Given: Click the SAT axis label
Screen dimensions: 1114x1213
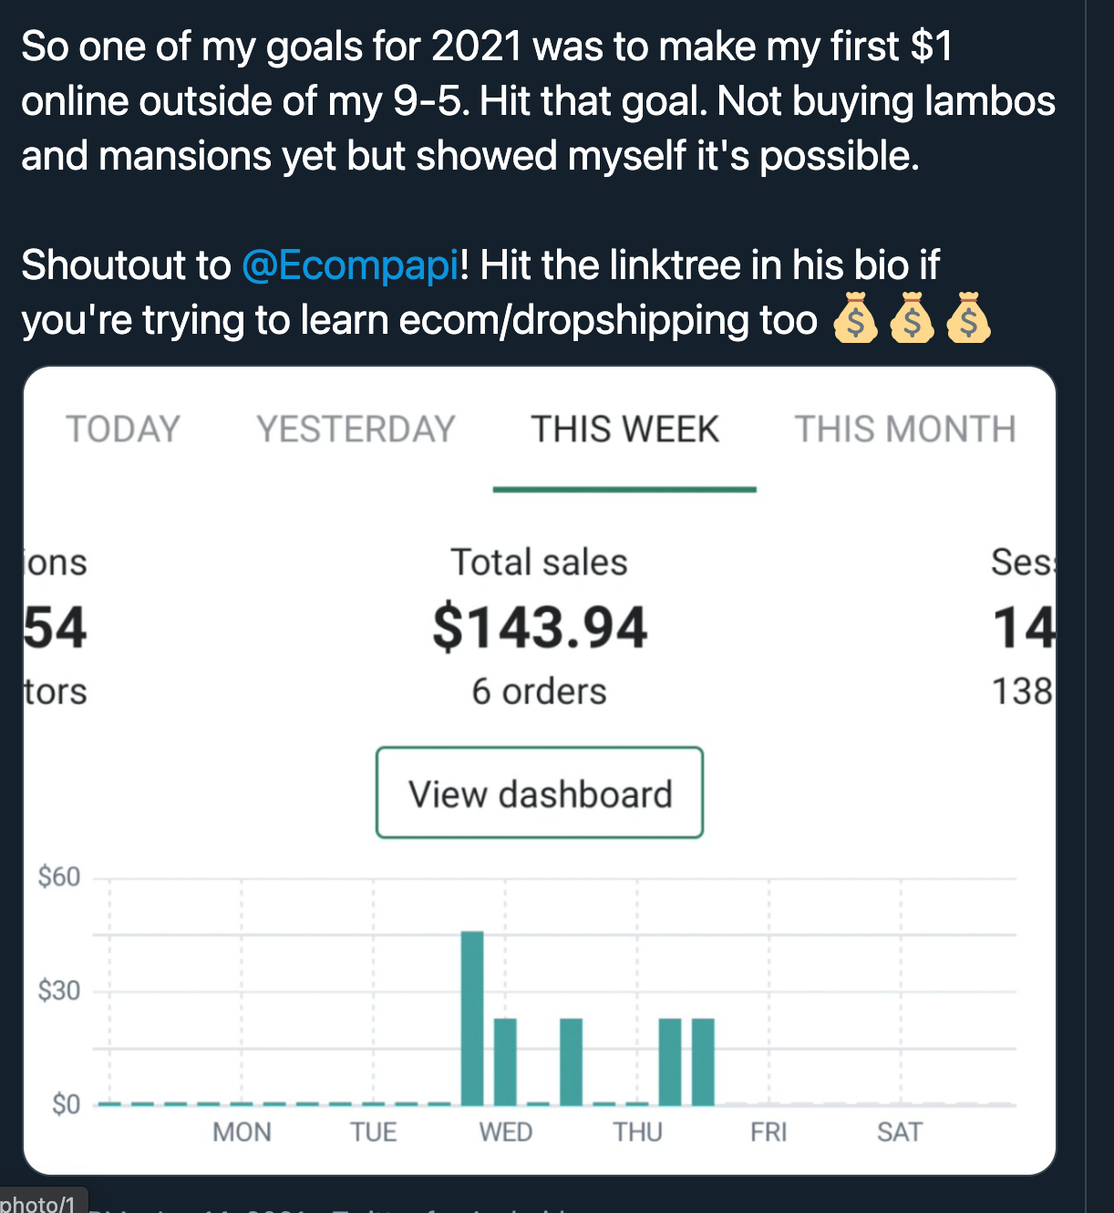Looking at the screenshot, I should 899,1132.
